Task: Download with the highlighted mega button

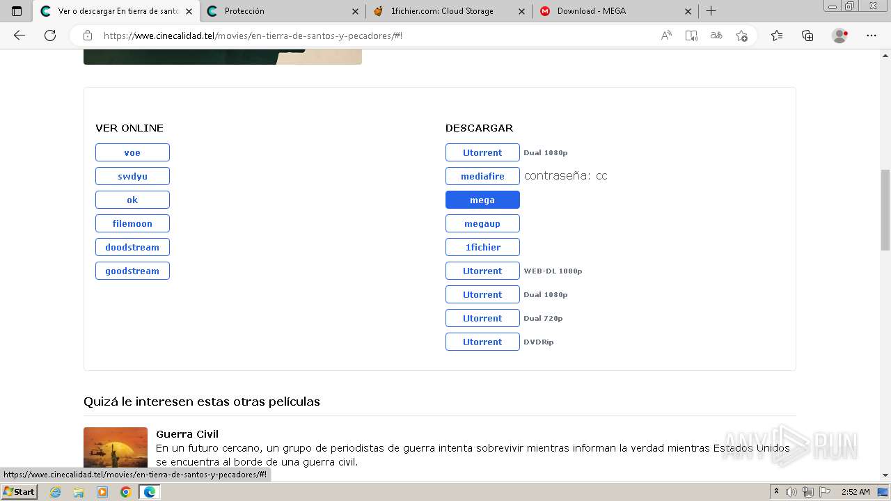Action: click(x=482, y=200)
